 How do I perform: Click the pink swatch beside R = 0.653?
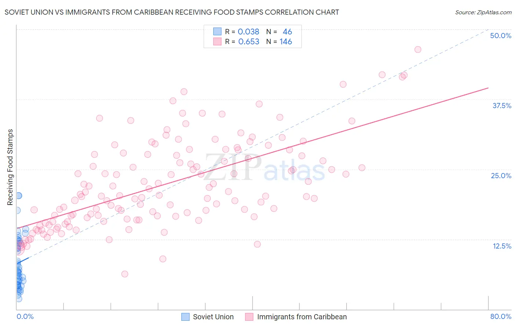[x=217, y=42]
